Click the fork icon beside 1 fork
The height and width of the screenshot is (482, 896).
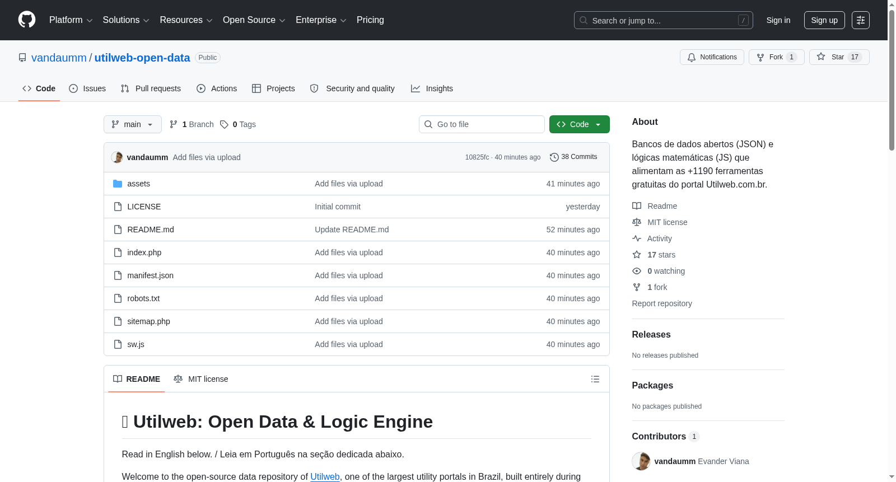click(637, 287)
